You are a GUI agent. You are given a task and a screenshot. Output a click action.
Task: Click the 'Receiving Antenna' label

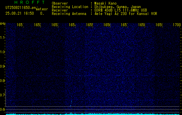pyautogui.click(x=69, y=14)
